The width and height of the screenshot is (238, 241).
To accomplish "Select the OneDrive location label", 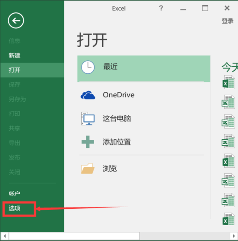I will click(119, 95).
